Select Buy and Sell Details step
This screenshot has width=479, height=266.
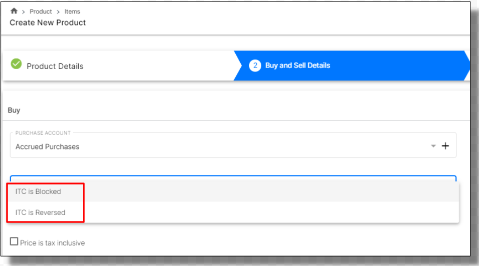pos(297,65)
